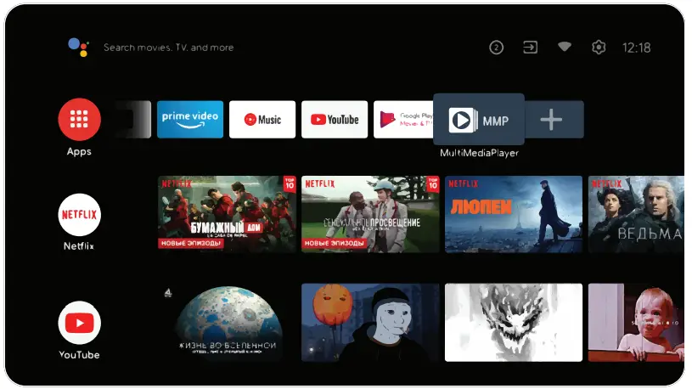The image size is (692, 389).
Task: Open the YouTube channel icon at left
Action: [80, 323]
